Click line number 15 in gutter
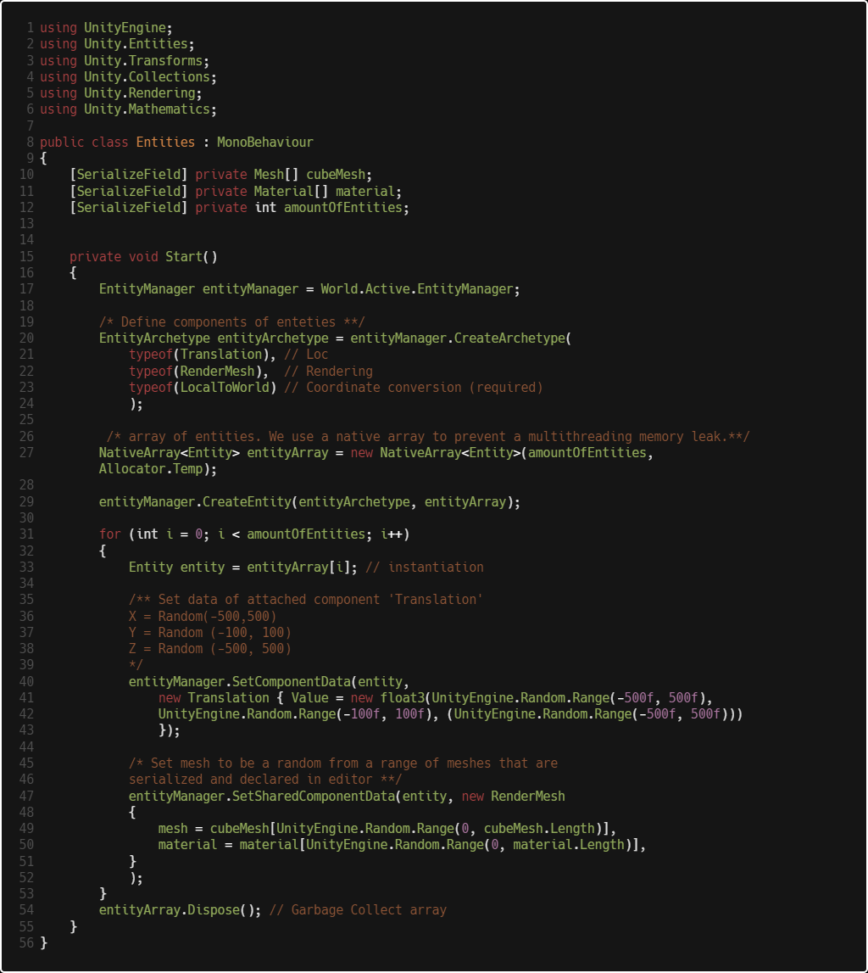The width and height of the screenshot is (868, 973). coord(26,256)
